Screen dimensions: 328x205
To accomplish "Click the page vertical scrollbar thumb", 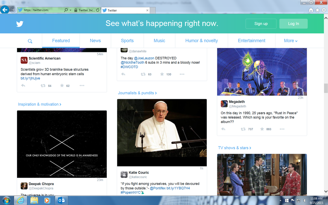I will [326, 88].
